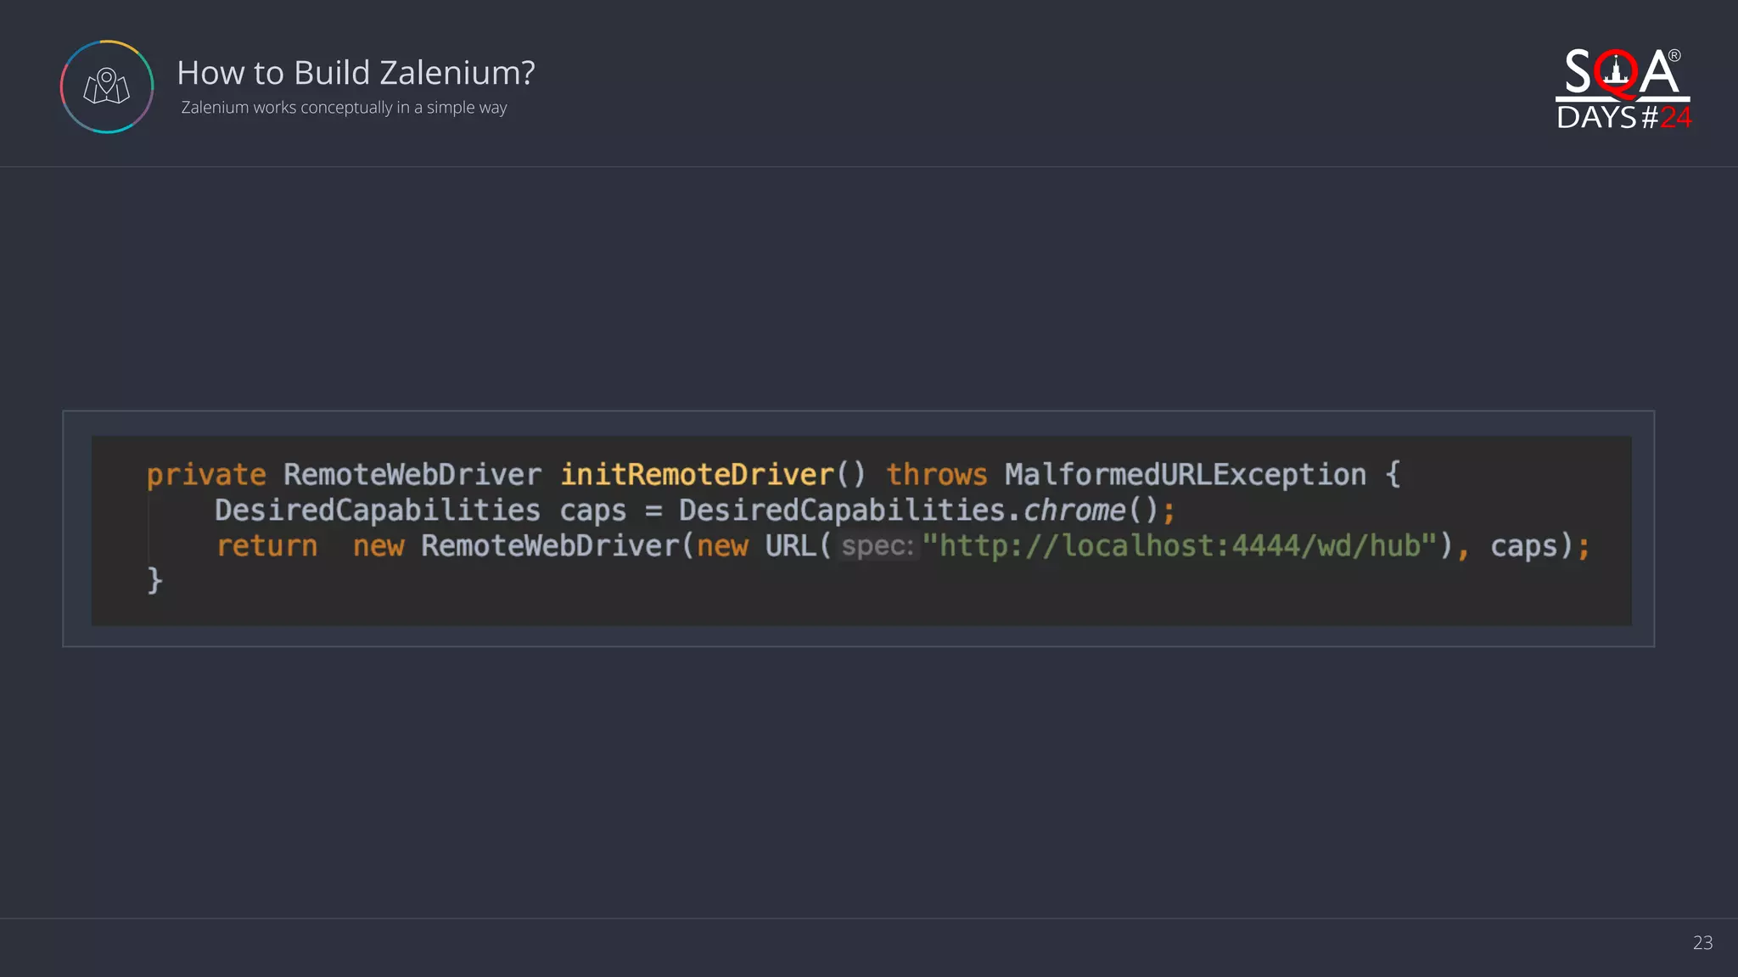Click the red 24 in Days #24

pos(1675,117)
